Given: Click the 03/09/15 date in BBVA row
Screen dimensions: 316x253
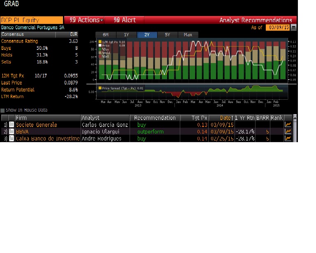Looking at the screenshot, I should [222, 131].
